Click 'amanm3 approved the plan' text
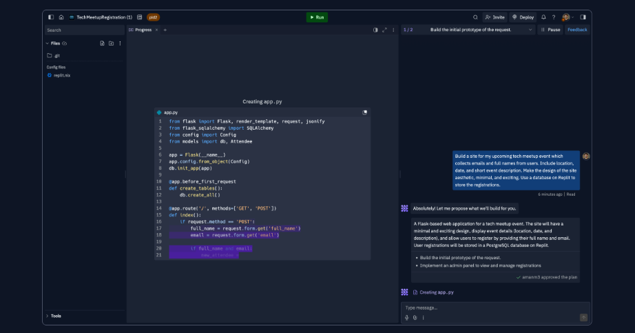The width and height of the screenshot is (635, 333). [x=550, y=277]
